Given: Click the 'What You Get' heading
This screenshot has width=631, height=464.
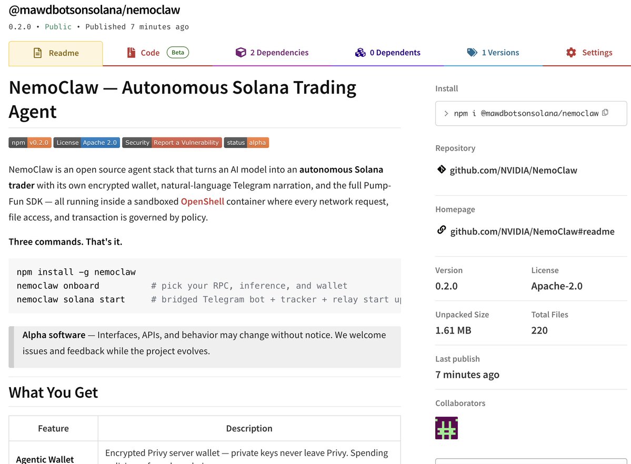Looking at the screenshot, I should [x=53, y=392].
